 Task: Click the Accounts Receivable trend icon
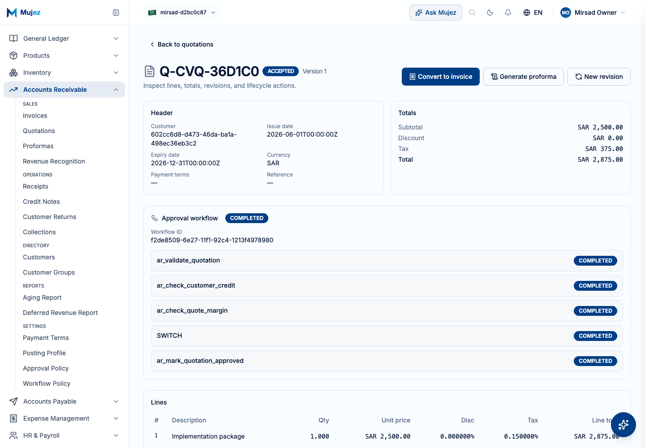(x=13, y=90)
